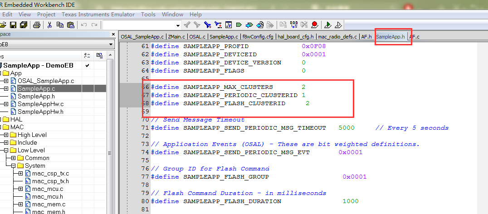Image resolution: width=488 pixels, height=214 pixels.
Task: Expand the Common folder
Action: 13,158
